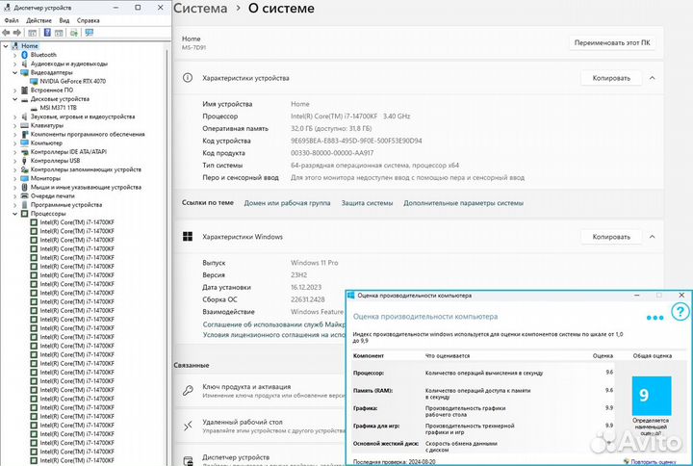The width and height of the screenshot is (693, 466).
Task: Open the Действие menu
Action: click(x=38, y=19)
